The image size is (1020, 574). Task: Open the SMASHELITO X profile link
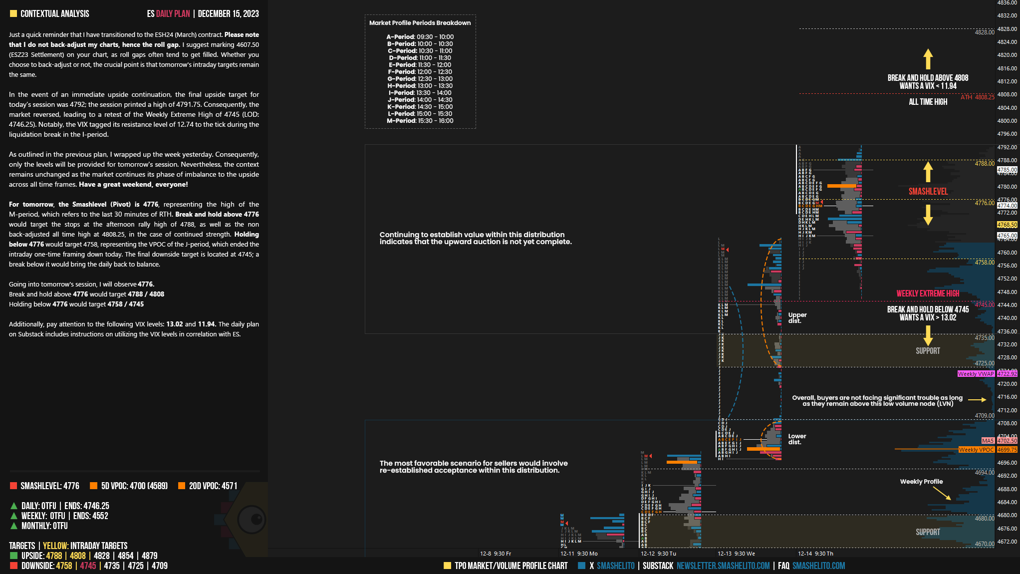[616, 566]
